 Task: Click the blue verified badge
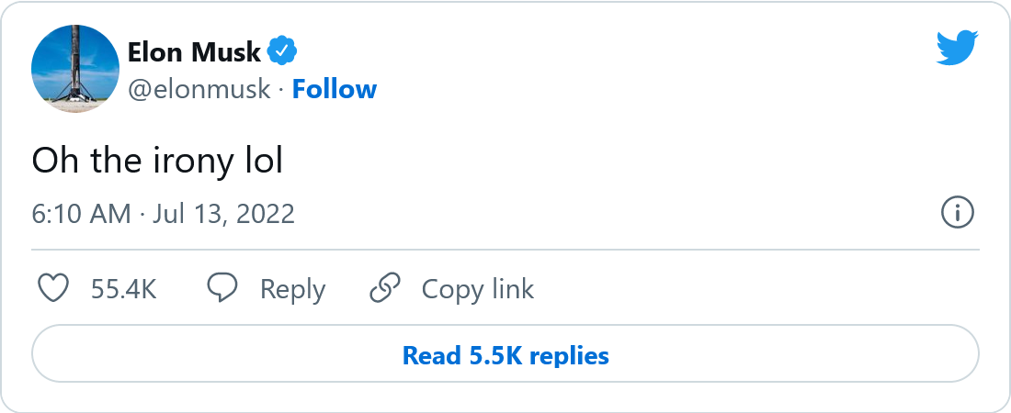pyautogui.click(x=281, y=51)
